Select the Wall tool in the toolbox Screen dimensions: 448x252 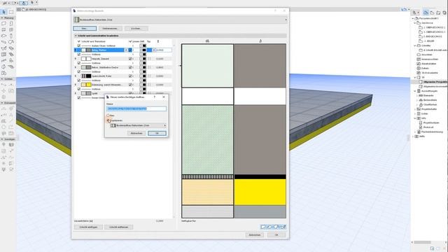coord(3,23)
